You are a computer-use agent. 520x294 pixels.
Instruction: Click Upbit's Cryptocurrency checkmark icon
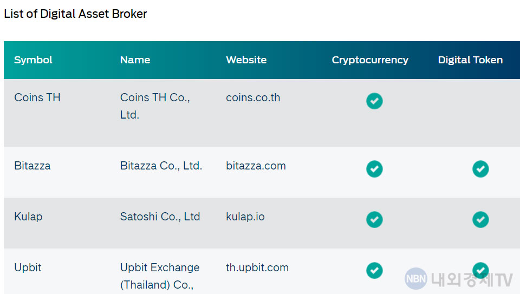click(x=374, y=270)
